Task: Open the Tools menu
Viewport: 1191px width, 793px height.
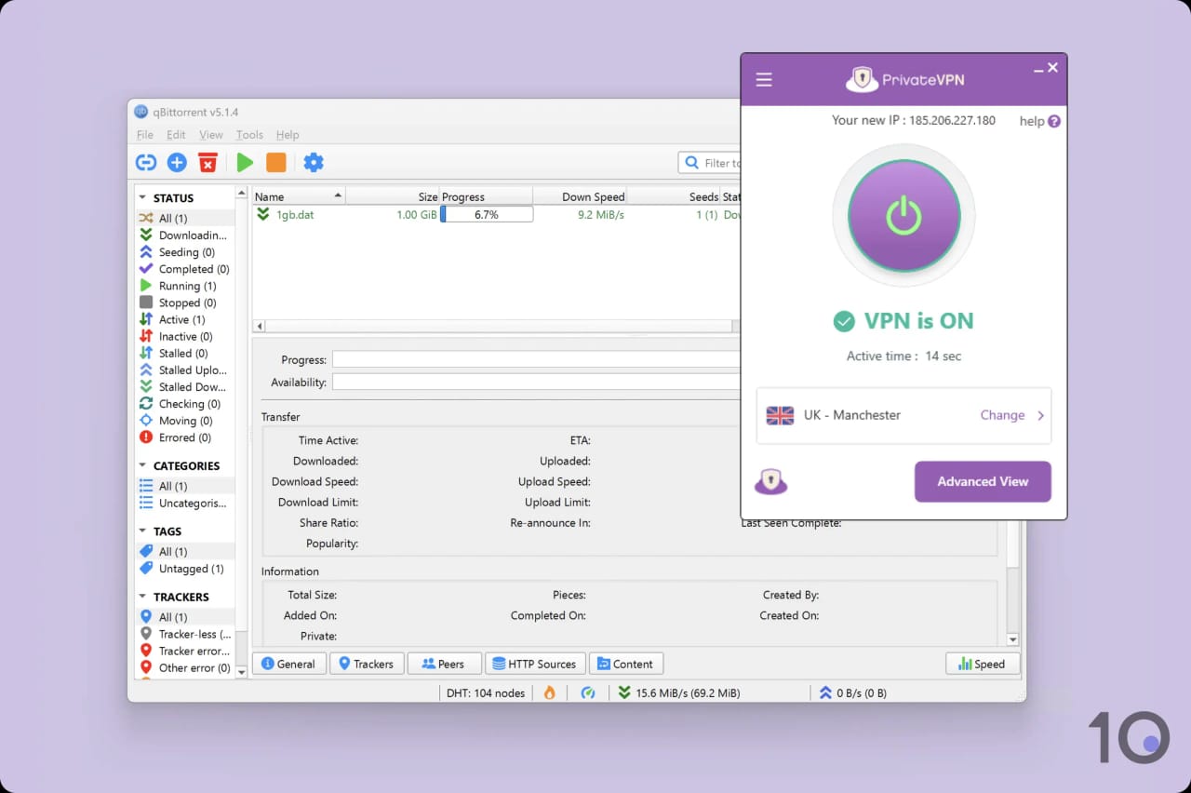Action: (249, 134)
